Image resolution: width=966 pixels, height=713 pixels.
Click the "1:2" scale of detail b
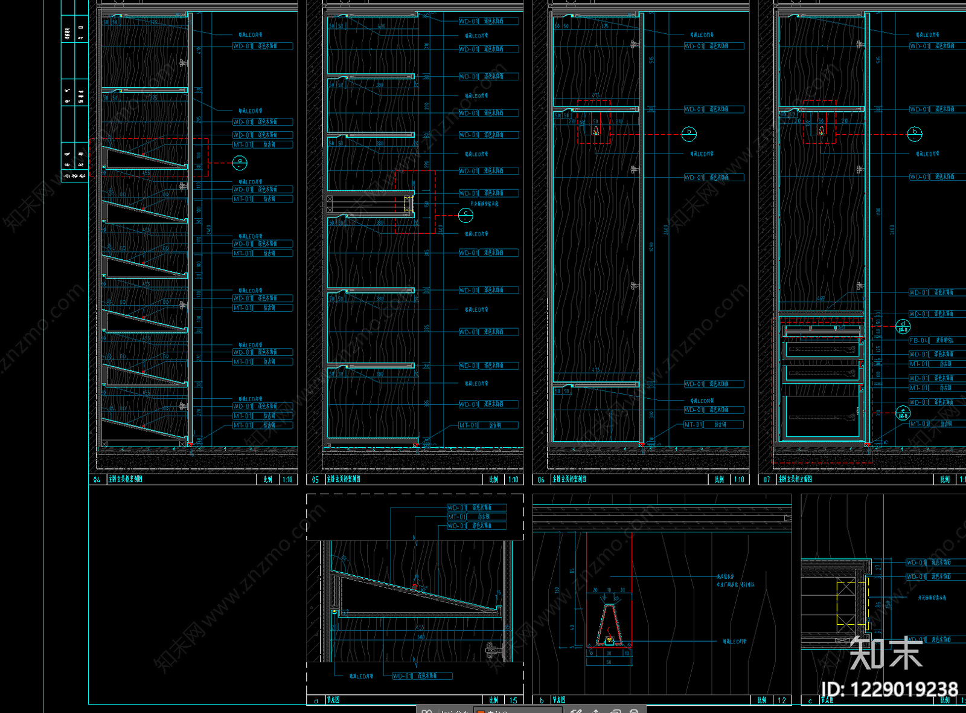click(782, 700)
